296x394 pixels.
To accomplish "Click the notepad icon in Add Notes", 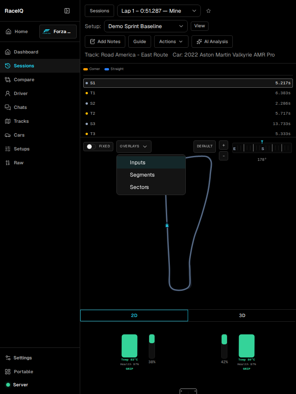I will pyautogui.click(x=92, y=42).
